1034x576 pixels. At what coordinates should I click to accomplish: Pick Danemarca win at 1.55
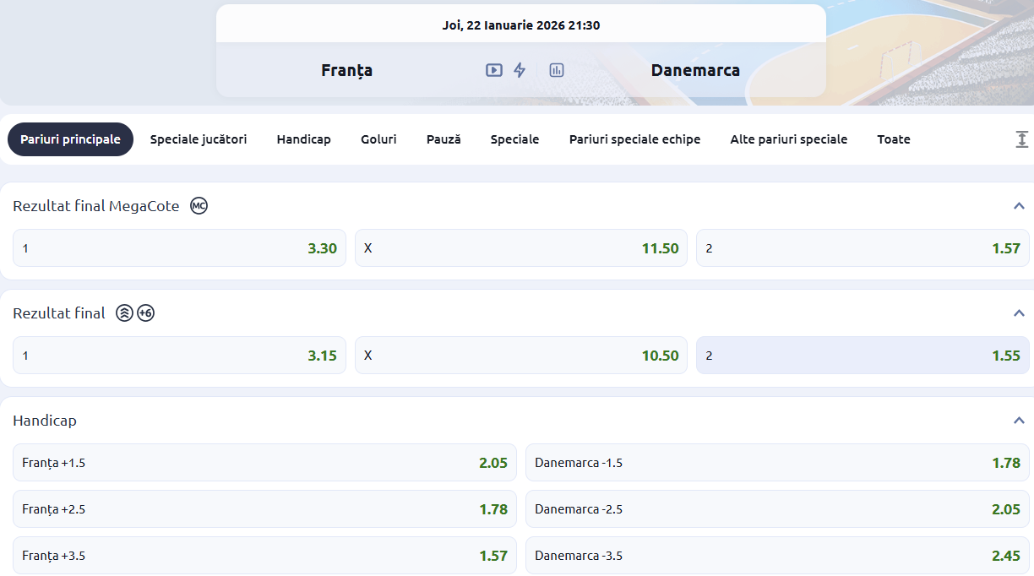[863, 356]
